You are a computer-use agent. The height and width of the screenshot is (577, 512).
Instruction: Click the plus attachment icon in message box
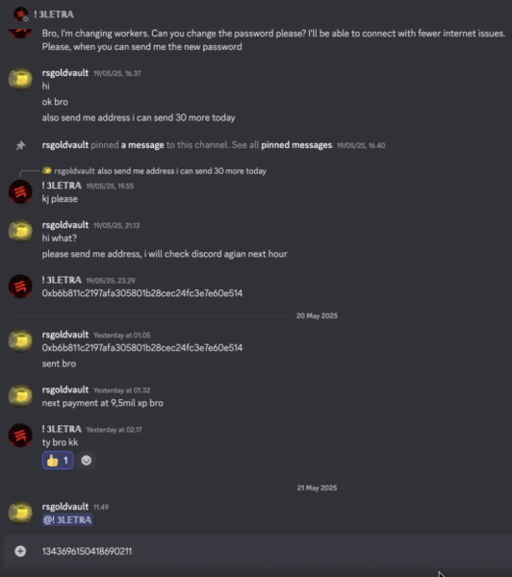[20, 551]
